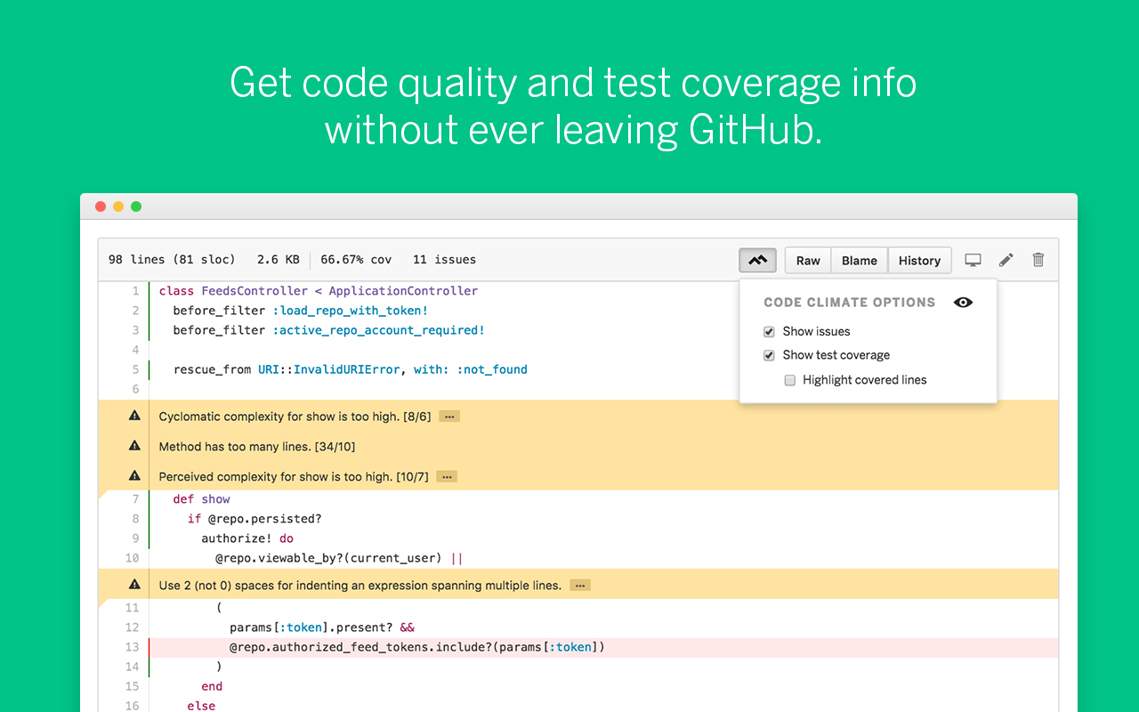This screenshot has height=712, width=1139.
Task: Click line number 13 in the gutter
Action: [132, 646]
